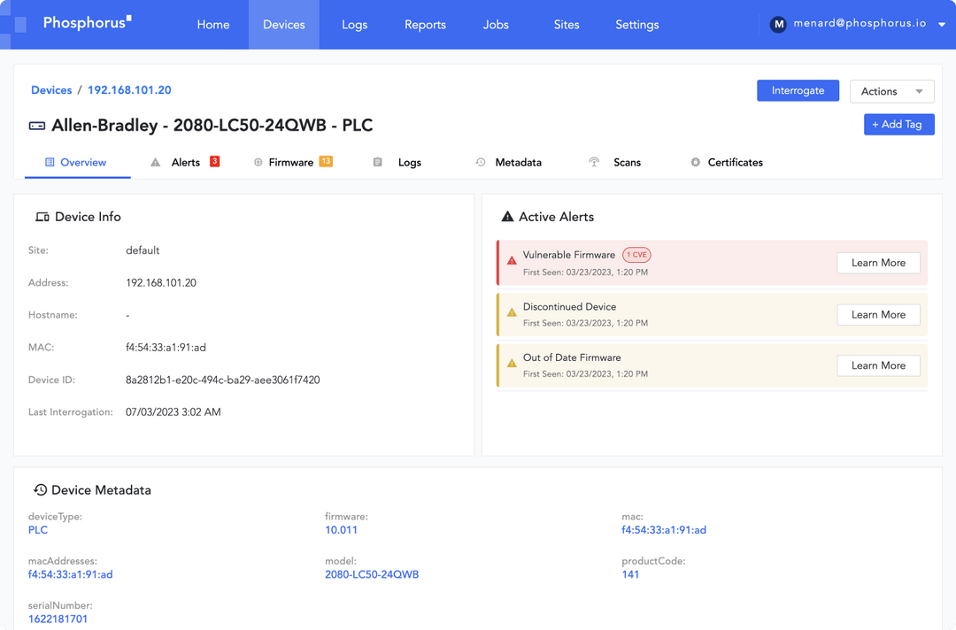Click the Active Alerts warning icon
Image resolution: width=956 pixels, height=630 pixels.
(506, 215)
